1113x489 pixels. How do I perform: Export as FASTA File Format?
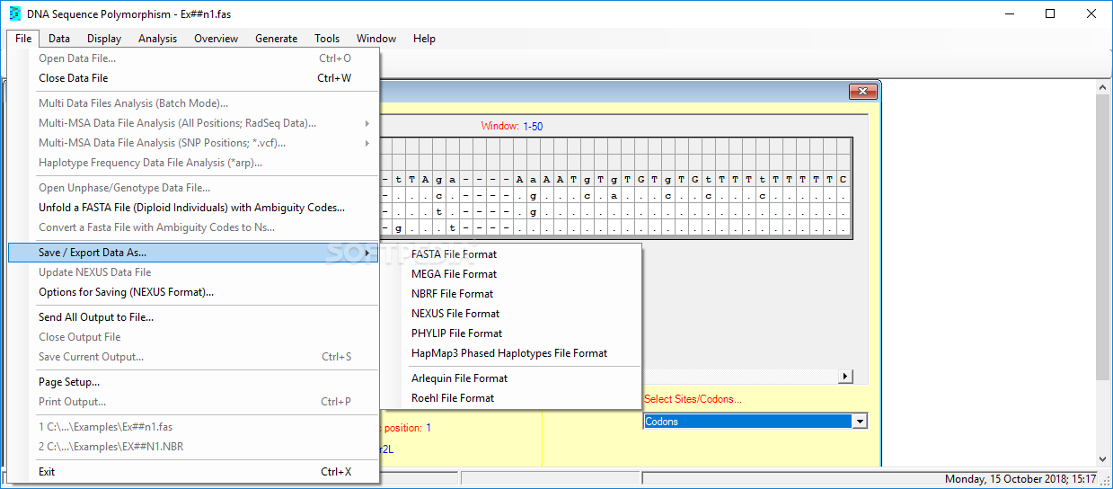point(511,254)
